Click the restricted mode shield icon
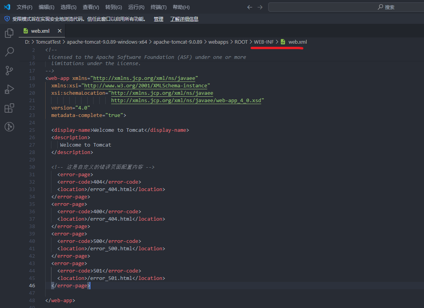 7,19
